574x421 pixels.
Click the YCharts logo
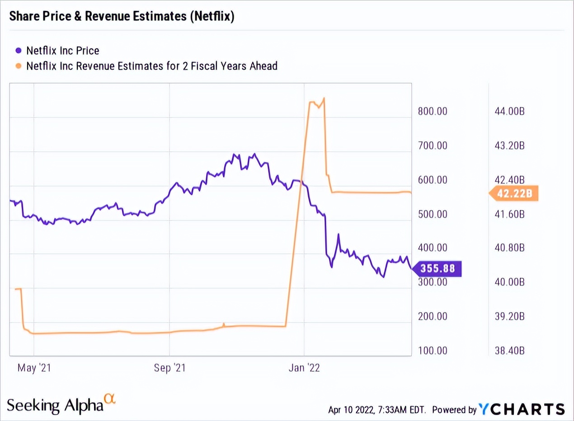click(x=522, y=409)
